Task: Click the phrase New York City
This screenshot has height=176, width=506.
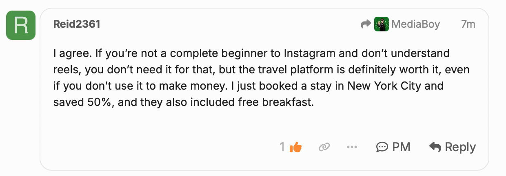Action: (394, 86)
